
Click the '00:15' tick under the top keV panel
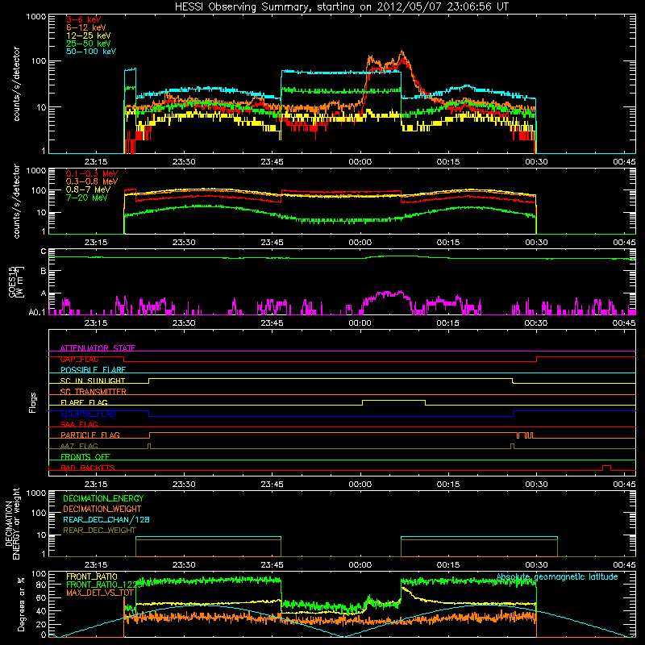(448, 162)
